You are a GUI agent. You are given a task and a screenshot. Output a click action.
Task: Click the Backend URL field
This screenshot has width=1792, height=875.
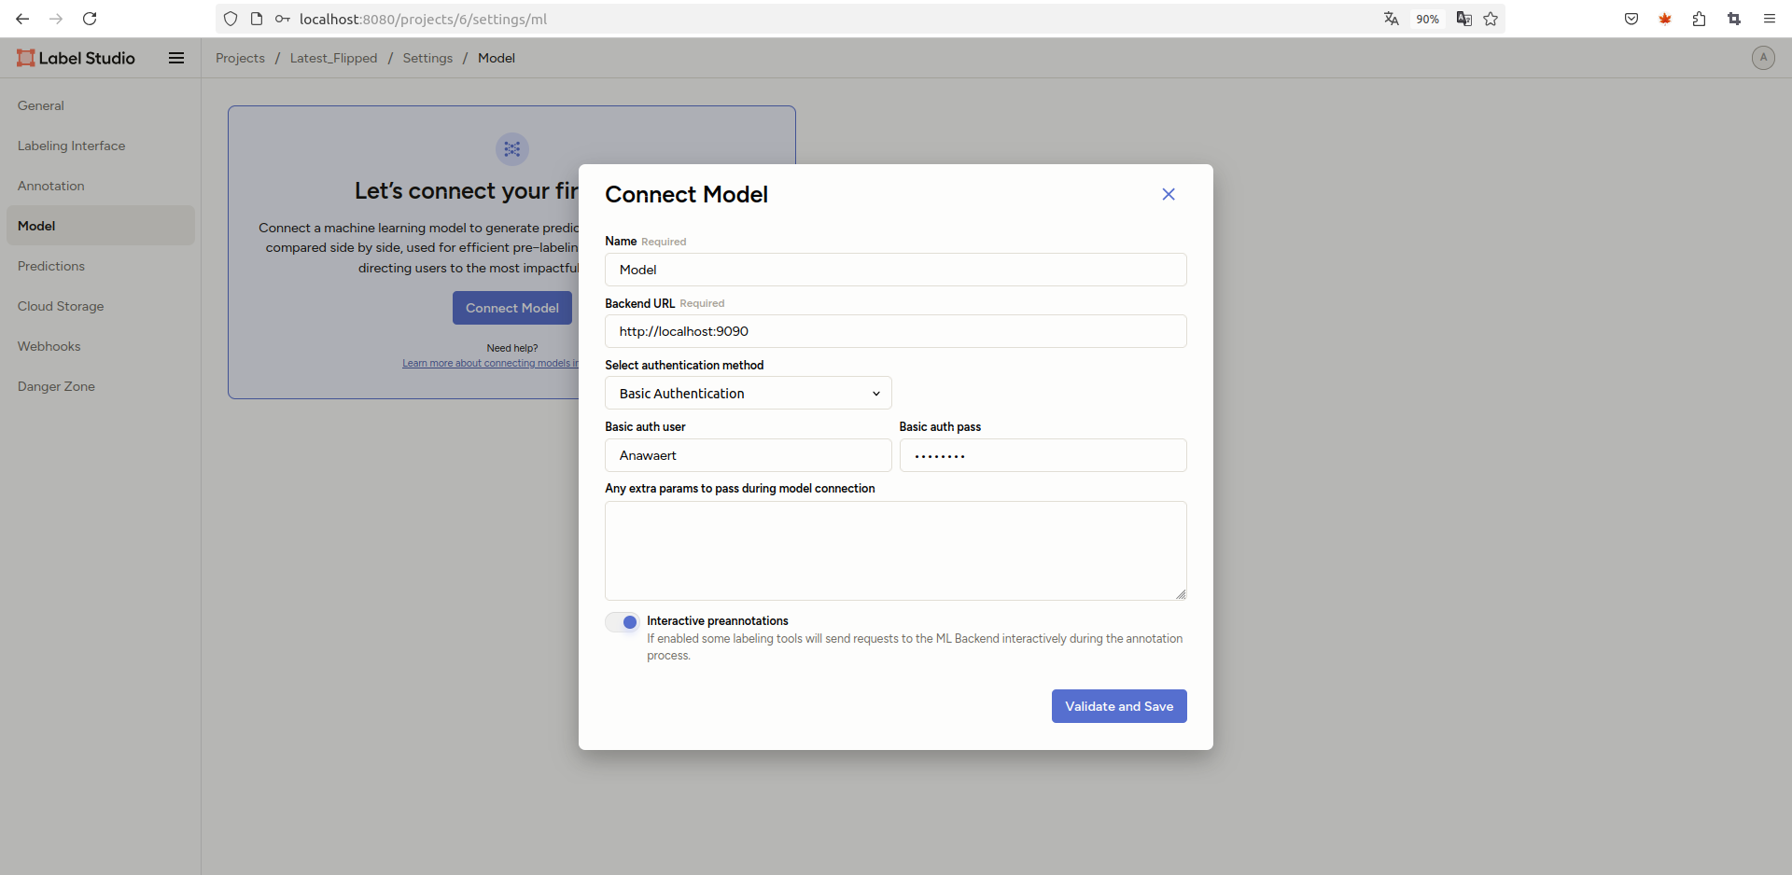pos(895,331)
